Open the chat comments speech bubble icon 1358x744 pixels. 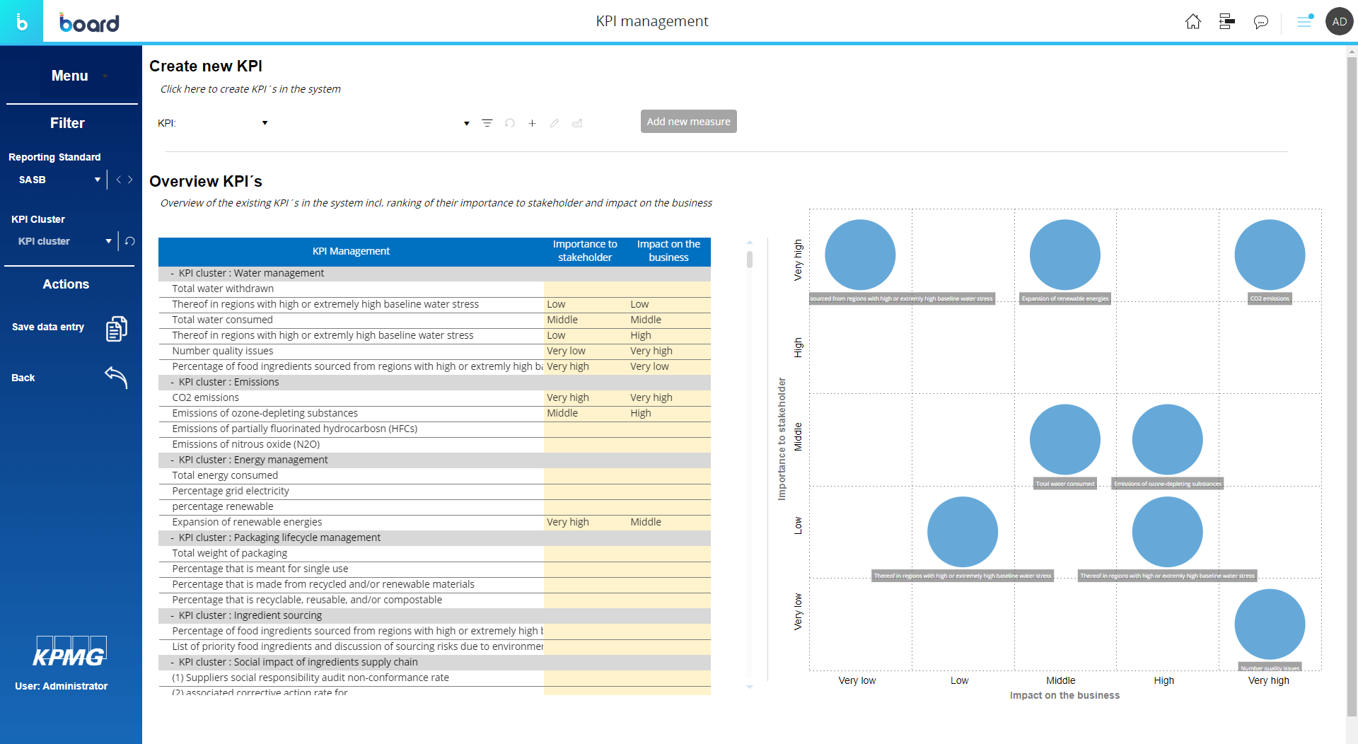[x=1260, y=22]
